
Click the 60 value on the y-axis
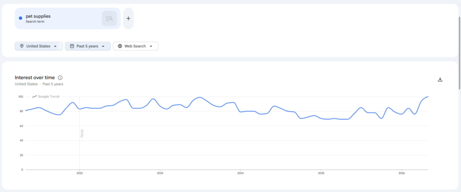click(x=22, y=126)
